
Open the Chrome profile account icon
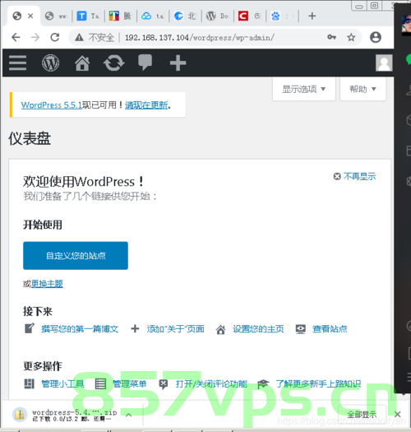(x=376, y=37)
